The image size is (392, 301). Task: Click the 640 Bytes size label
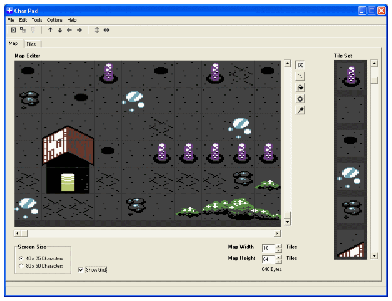point(272,269)
